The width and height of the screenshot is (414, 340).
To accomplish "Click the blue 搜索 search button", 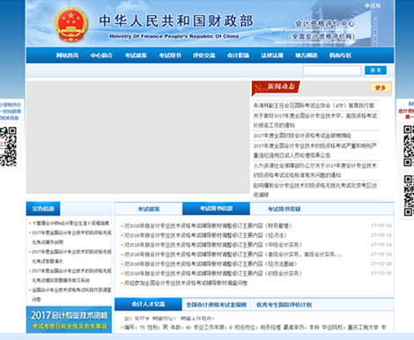I will pos(375,70).
